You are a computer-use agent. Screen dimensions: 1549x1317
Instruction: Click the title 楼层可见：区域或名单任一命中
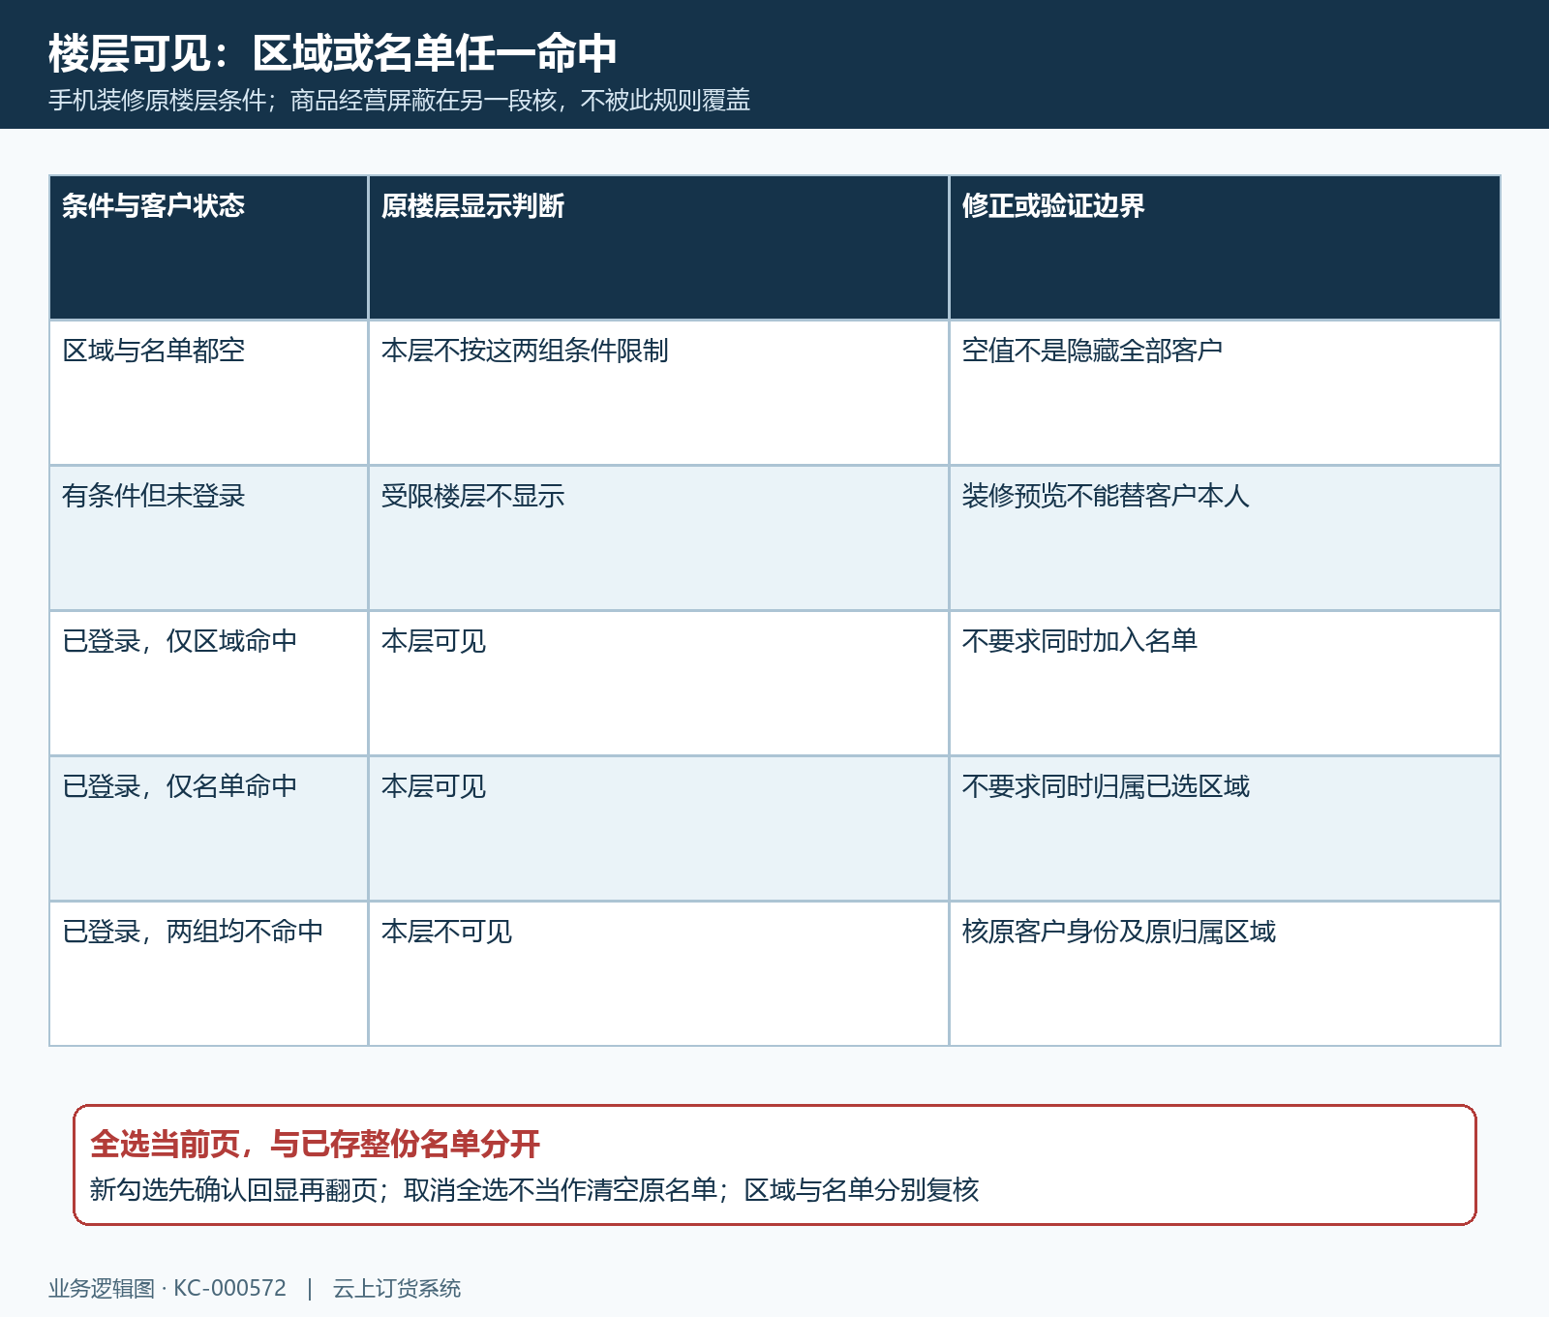coord(332,53)
